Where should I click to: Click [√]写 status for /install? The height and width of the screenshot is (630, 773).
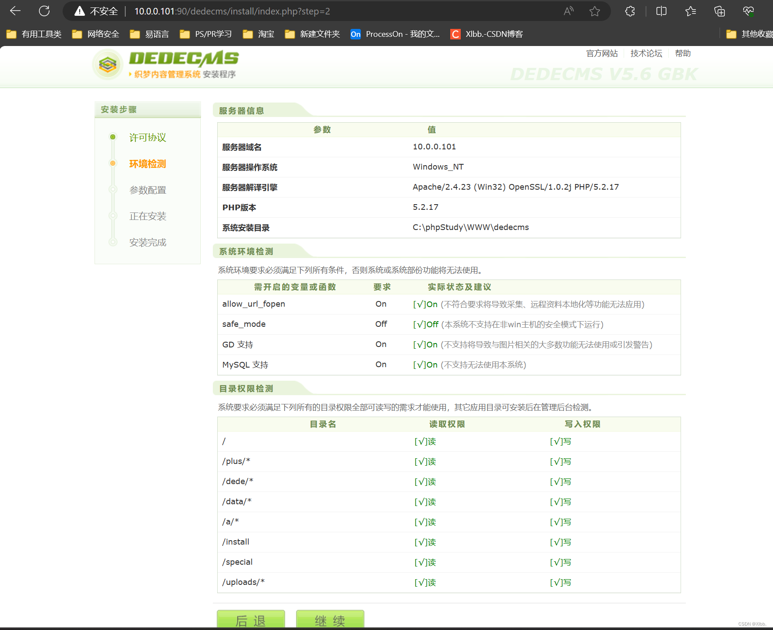coord(561,542)
